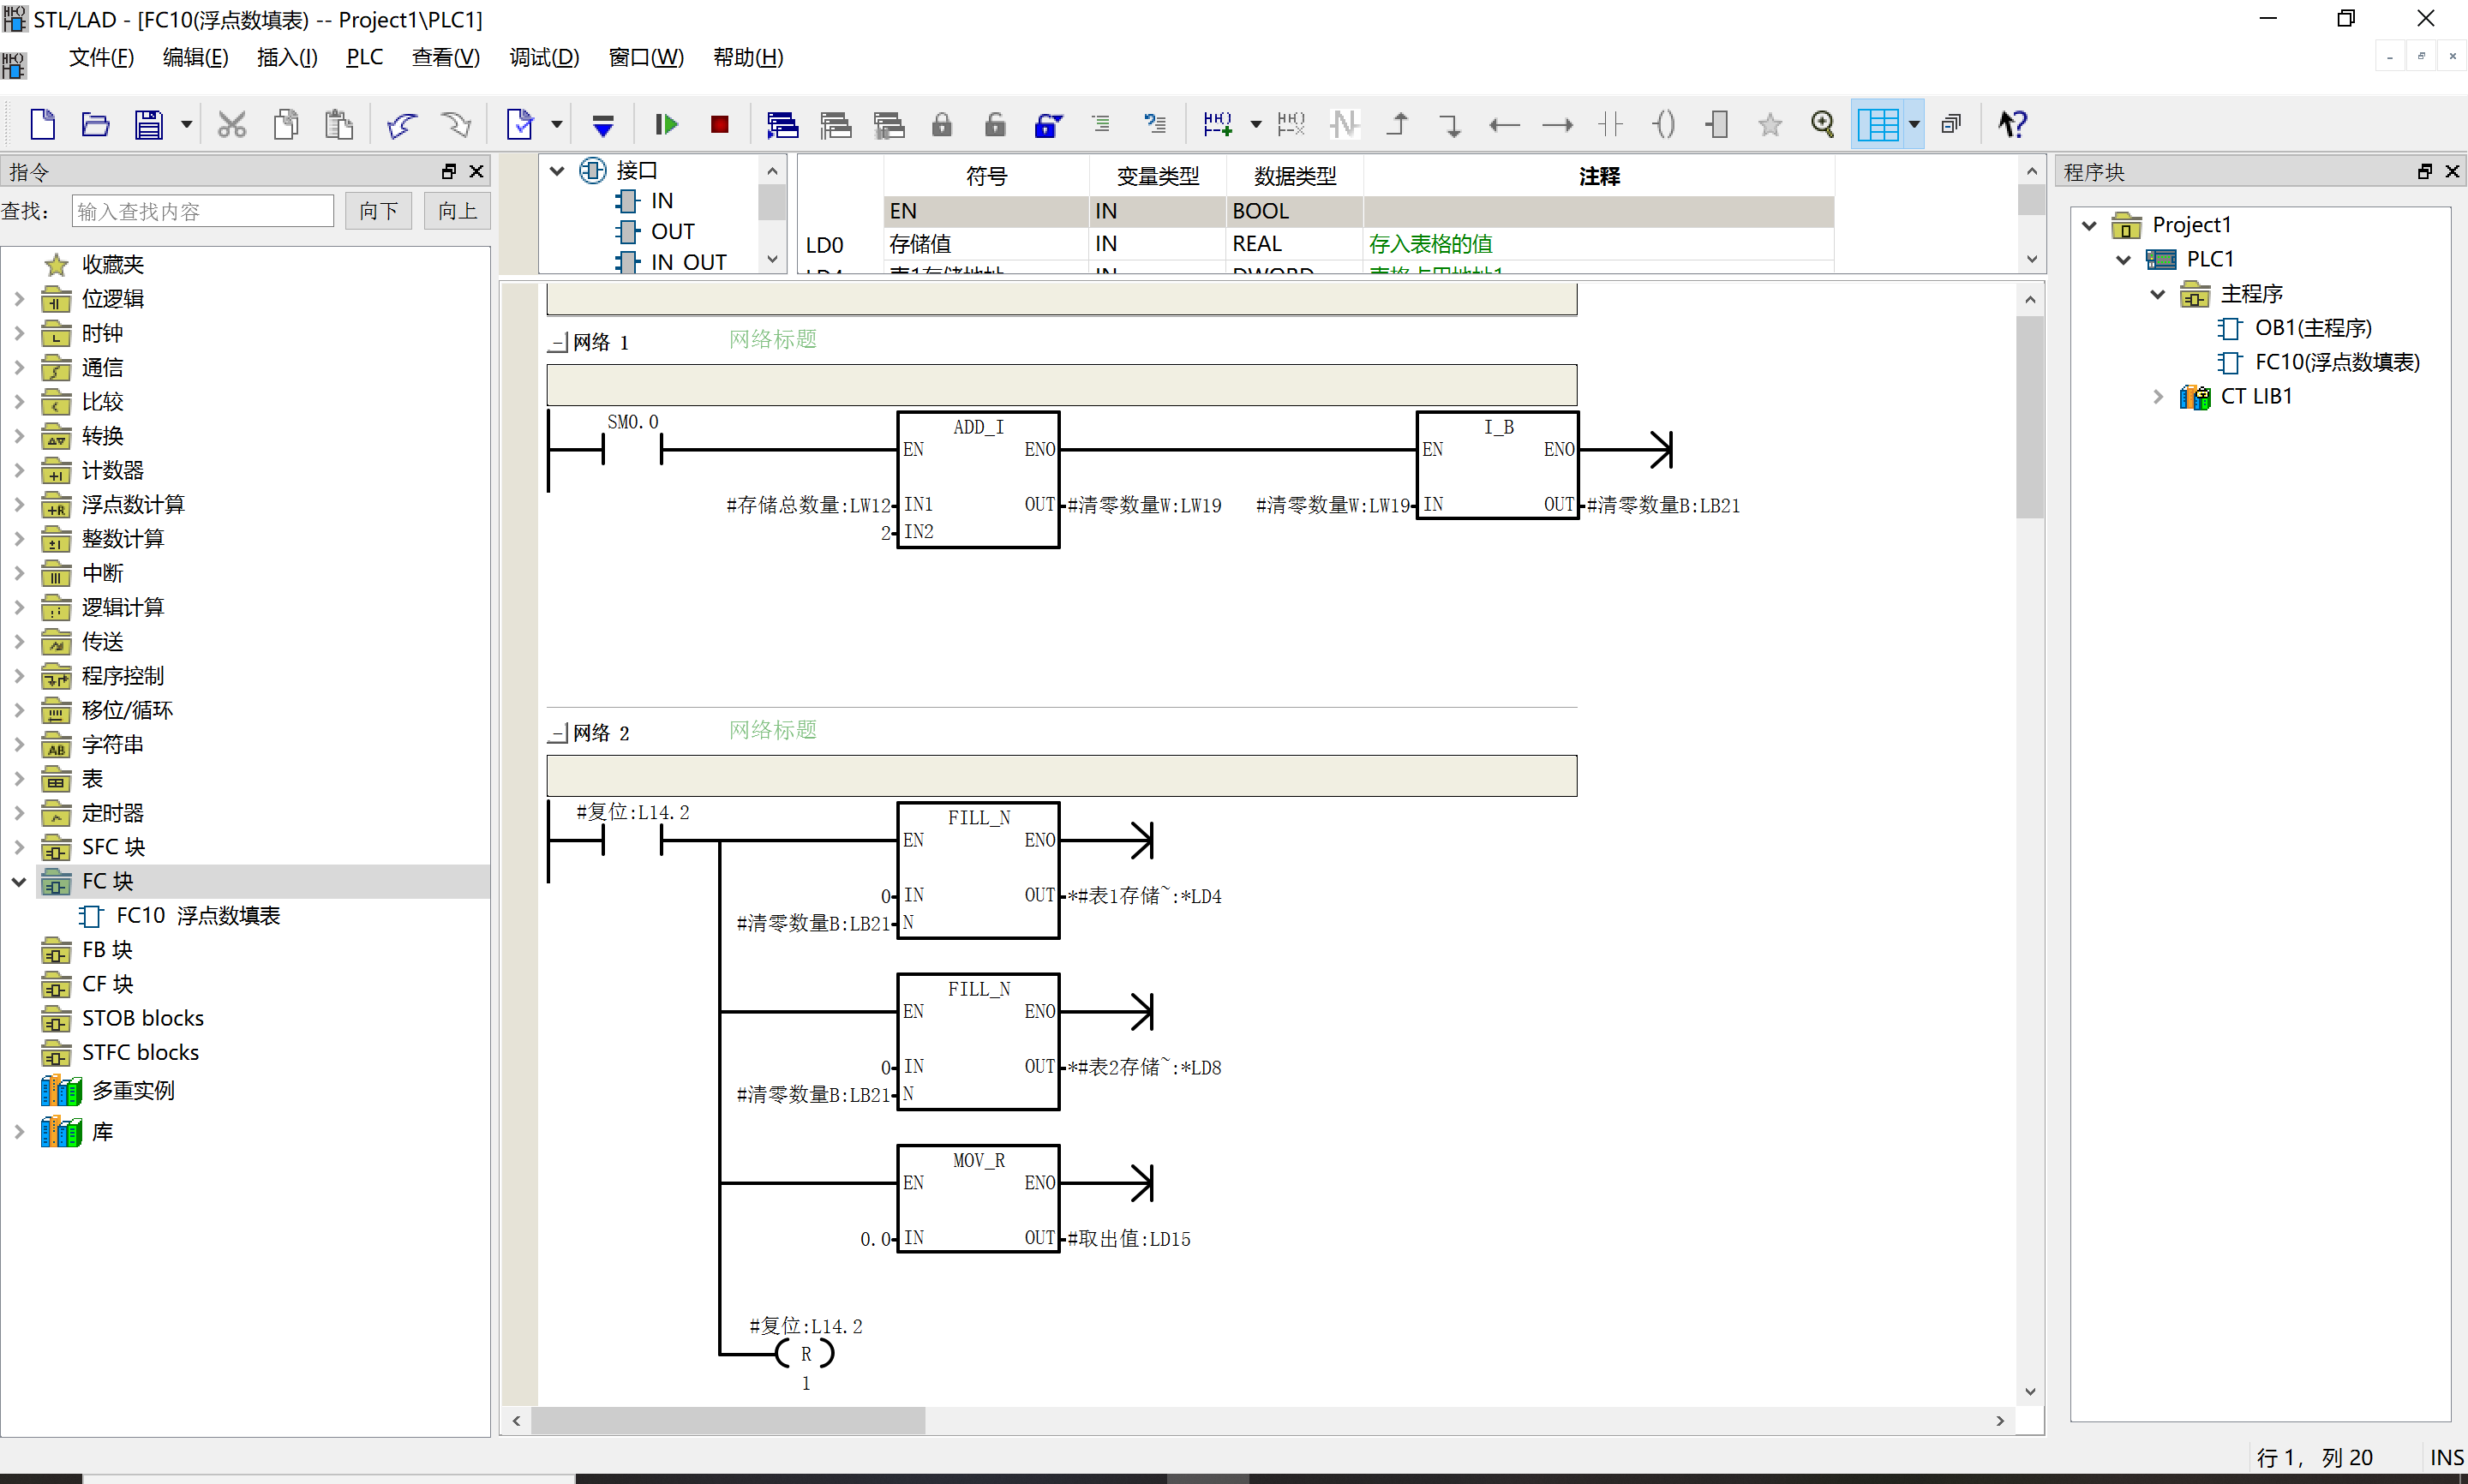Expand the 位逻辑 instruction folder
The height and width of the screenshot is (1484, 2468).
tap(19, 298)
